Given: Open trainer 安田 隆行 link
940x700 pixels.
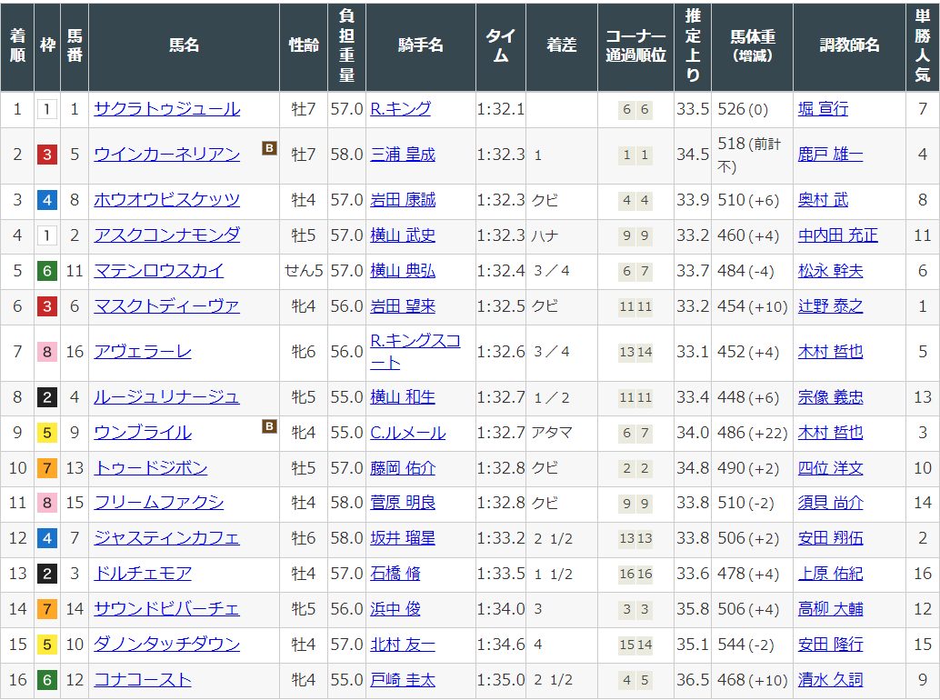Looking at the screenshot, I should 830,645.
